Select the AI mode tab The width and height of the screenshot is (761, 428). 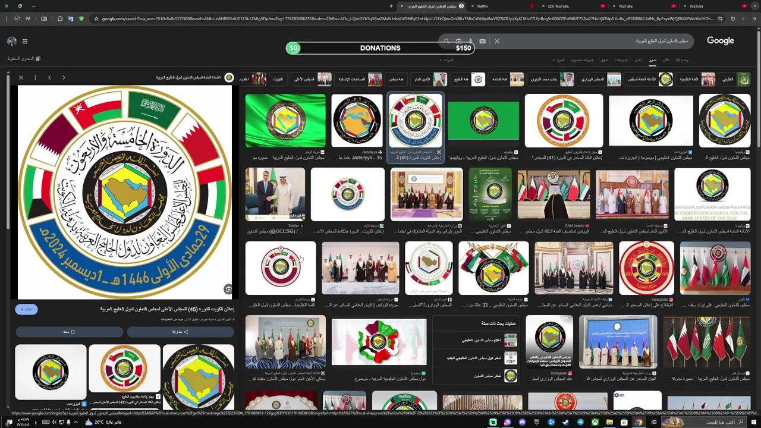point(682,60)
